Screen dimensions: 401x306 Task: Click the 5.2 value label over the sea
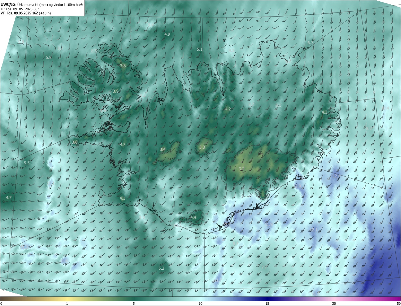coord(161,268)
